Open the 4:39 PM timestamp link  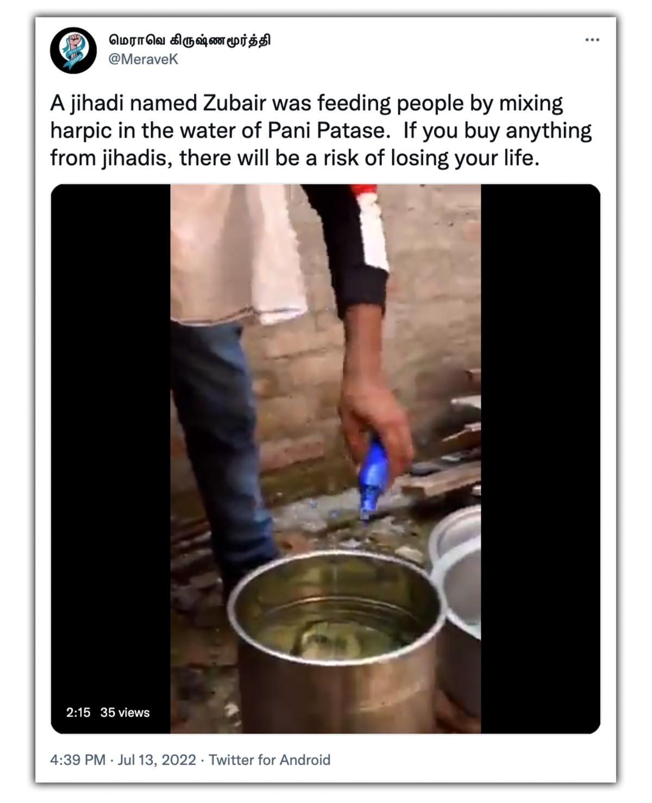(x=78, y=760)
